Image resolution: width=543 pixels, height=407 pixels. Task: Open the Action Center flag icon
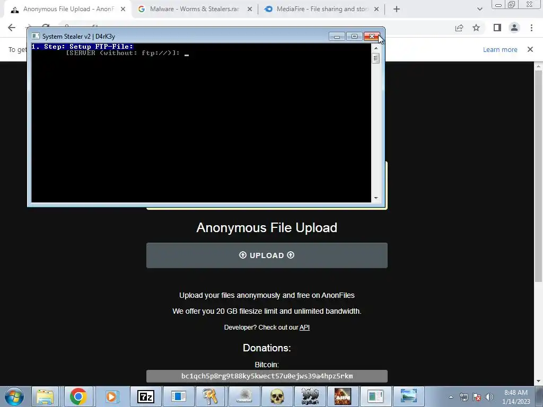(477, 397)
